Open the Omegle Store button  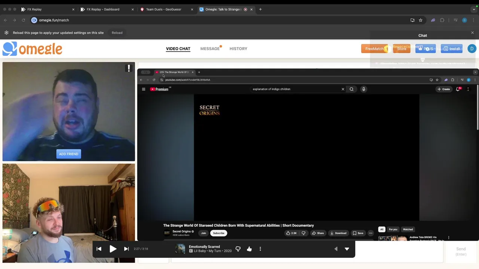tap(402, 49)
